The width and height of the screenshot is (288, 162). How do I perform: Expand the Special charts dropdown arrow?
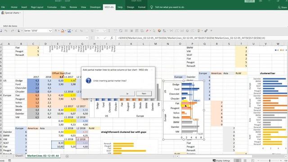click(20, 13)
